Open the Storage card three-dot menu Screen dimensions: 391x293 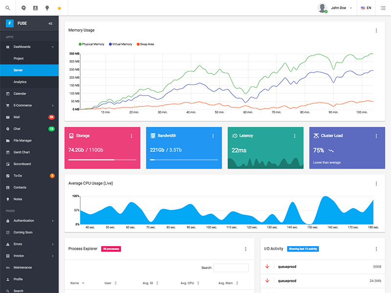click(131, 136)
